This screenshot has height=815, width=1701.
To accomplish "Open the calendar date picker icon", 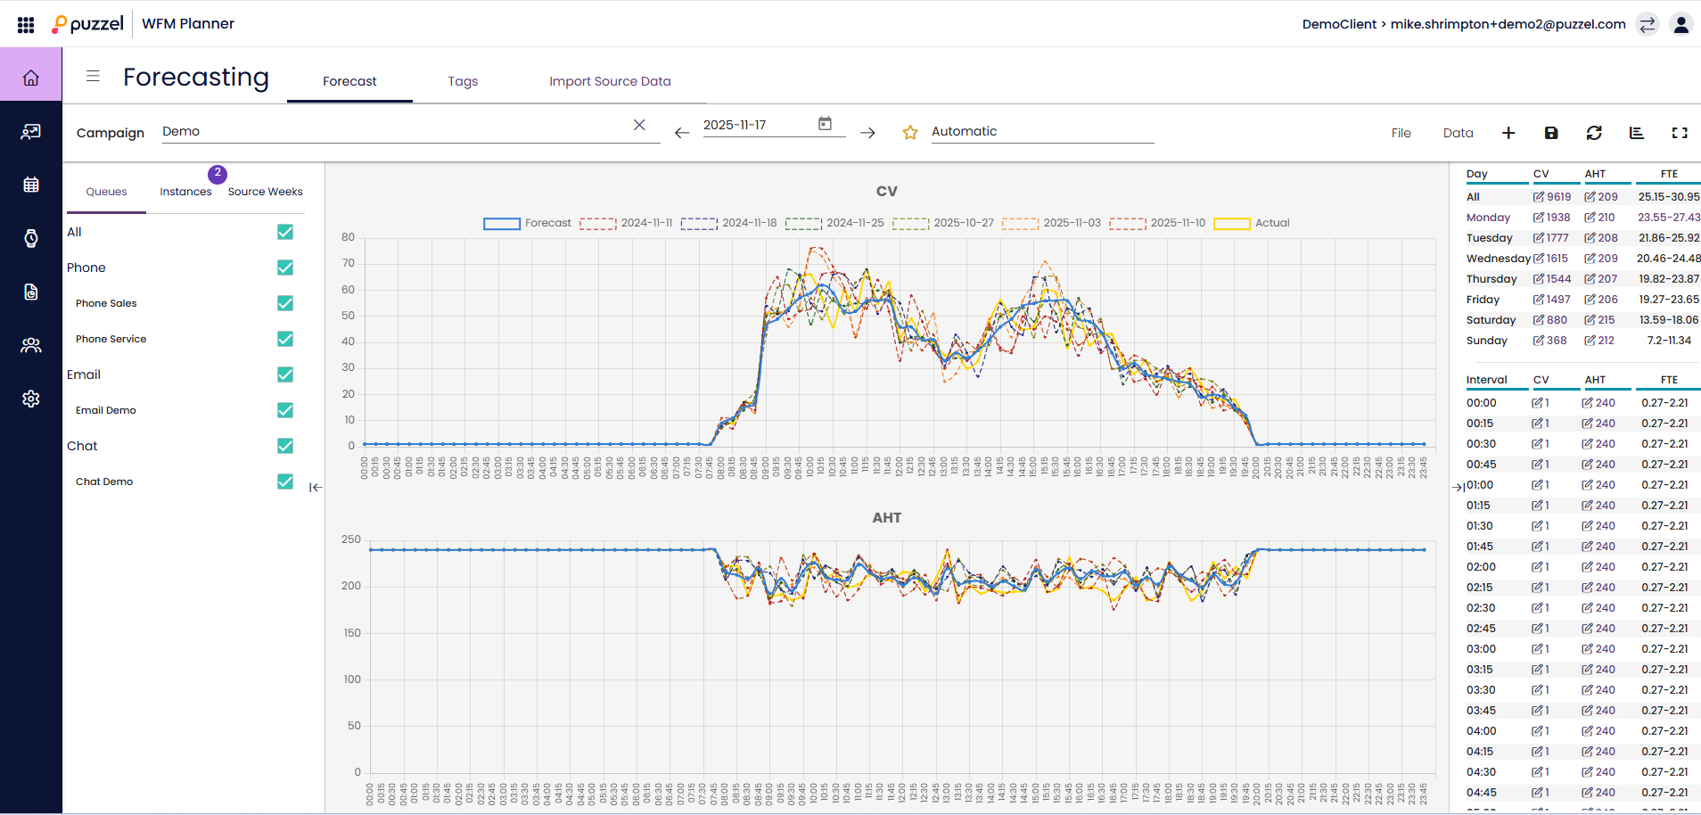I will (825, 124).
